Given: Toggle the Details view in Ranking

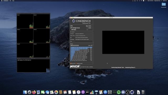Looking at the screenshot, I should [x=92, y=45].
